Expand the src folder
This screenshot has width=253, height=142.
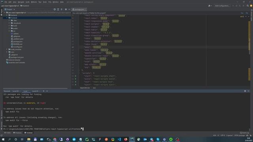(x=9, y=31)
